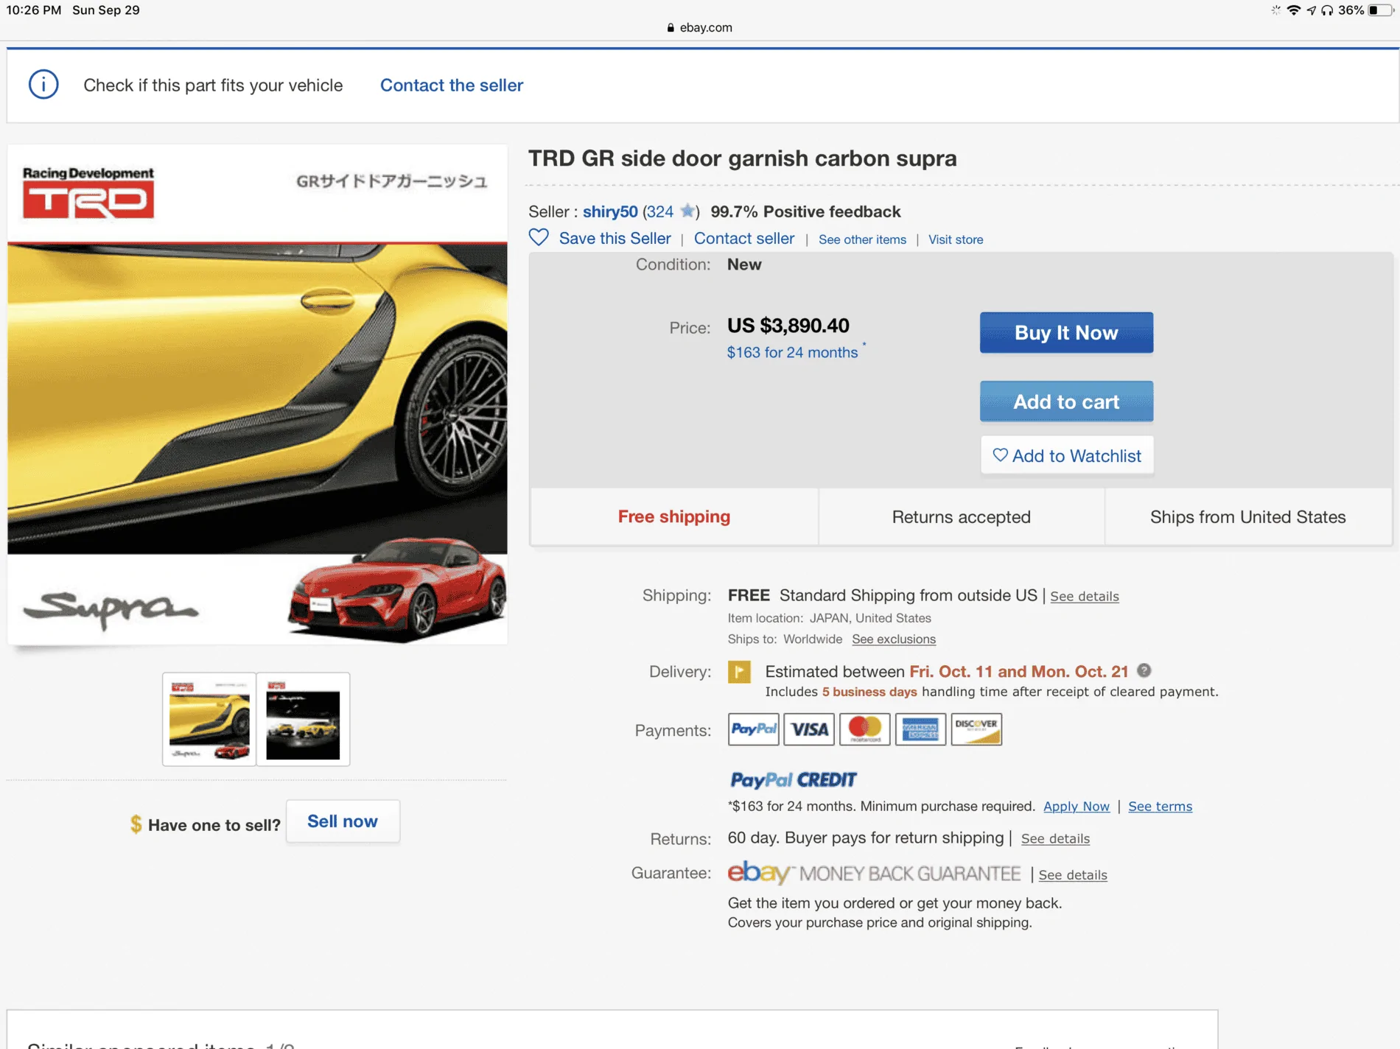Viewport: 1400px width, 1049px height.
Task: Click See exclusions link
Action: (894, 639)
